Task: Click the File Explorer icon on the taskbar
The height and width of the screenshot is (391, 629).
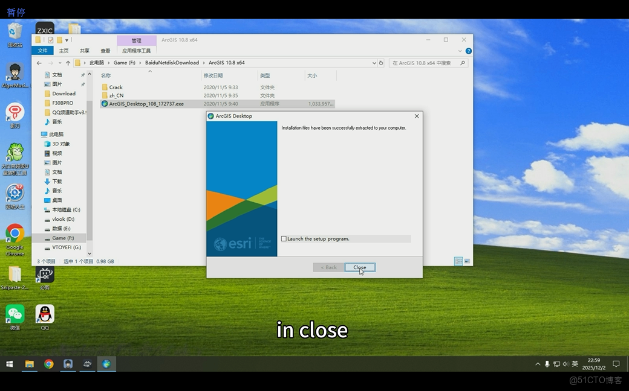Action: pyautogui.click(x=30, y=364)
